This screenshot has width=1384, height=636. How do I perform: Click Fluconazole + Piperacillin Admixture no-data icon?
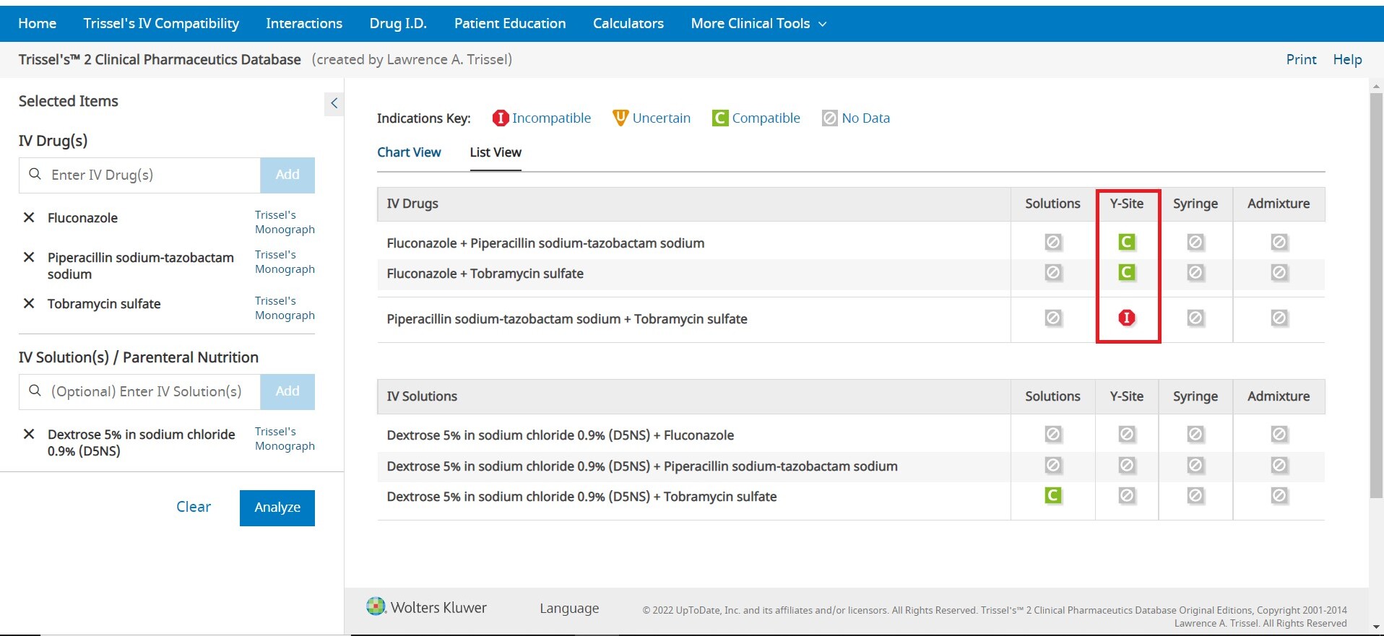pos(1279,242)
